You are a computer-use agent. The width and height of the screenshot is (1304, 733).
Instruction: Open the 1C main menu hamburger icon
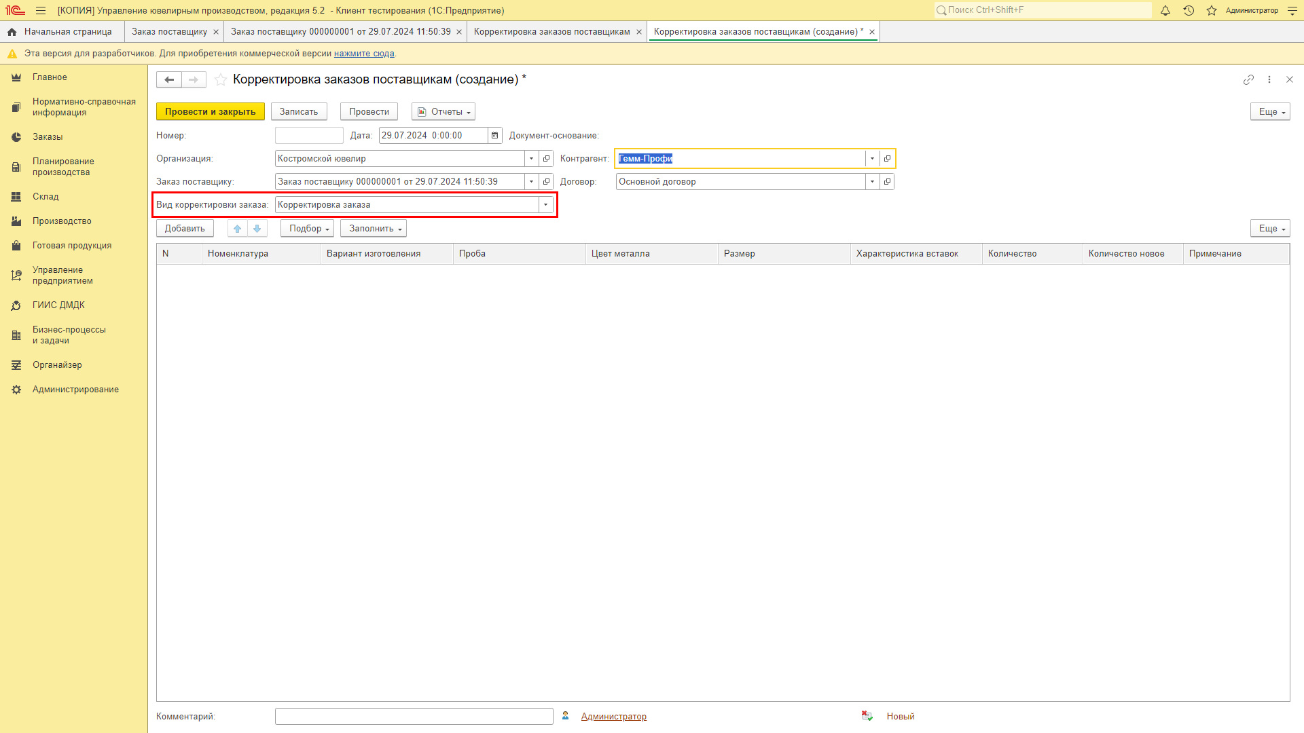[41, 10]
